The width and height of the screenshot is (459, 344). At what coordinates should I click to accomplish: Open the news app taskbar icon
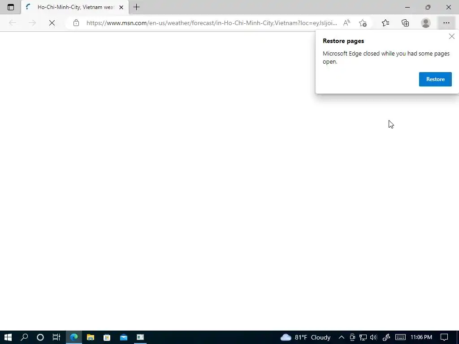coord(140,337)
